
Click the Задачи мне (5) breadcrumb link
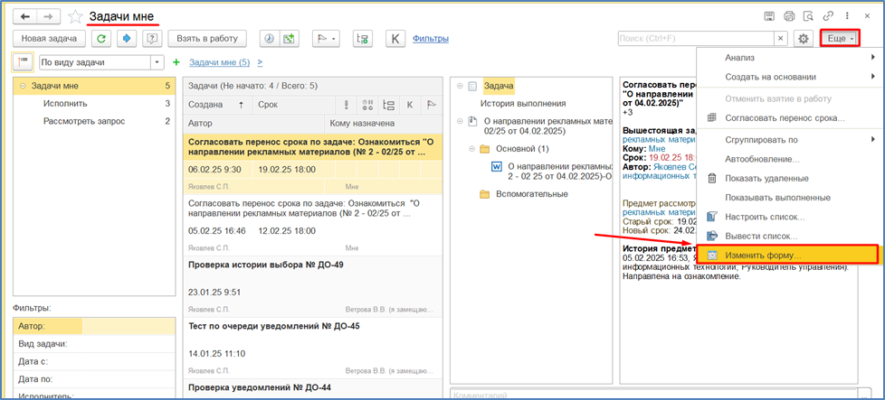pos(220,62)
